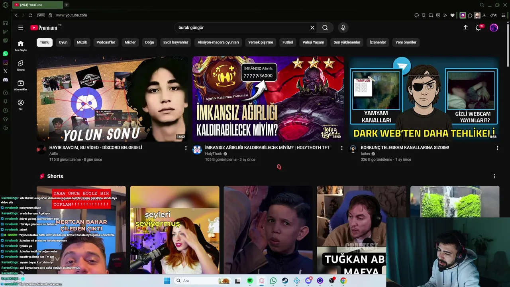Viewport: 510px width, 287px height.
Task: Click the taskbar 'Ara' search box
Action: point(203,281)
